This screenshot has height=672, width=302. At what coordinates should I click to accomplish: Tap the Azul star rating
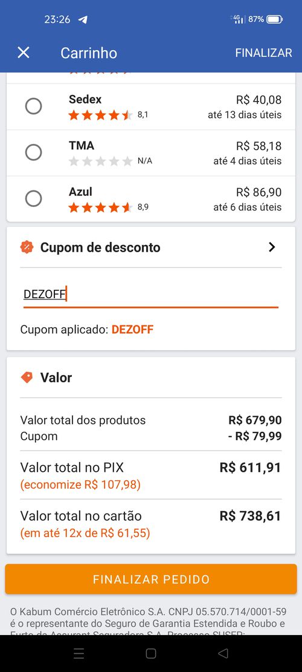100,207
